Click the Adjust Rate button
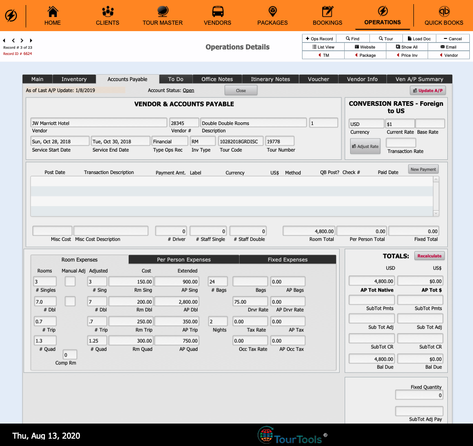 click(365, 146)
